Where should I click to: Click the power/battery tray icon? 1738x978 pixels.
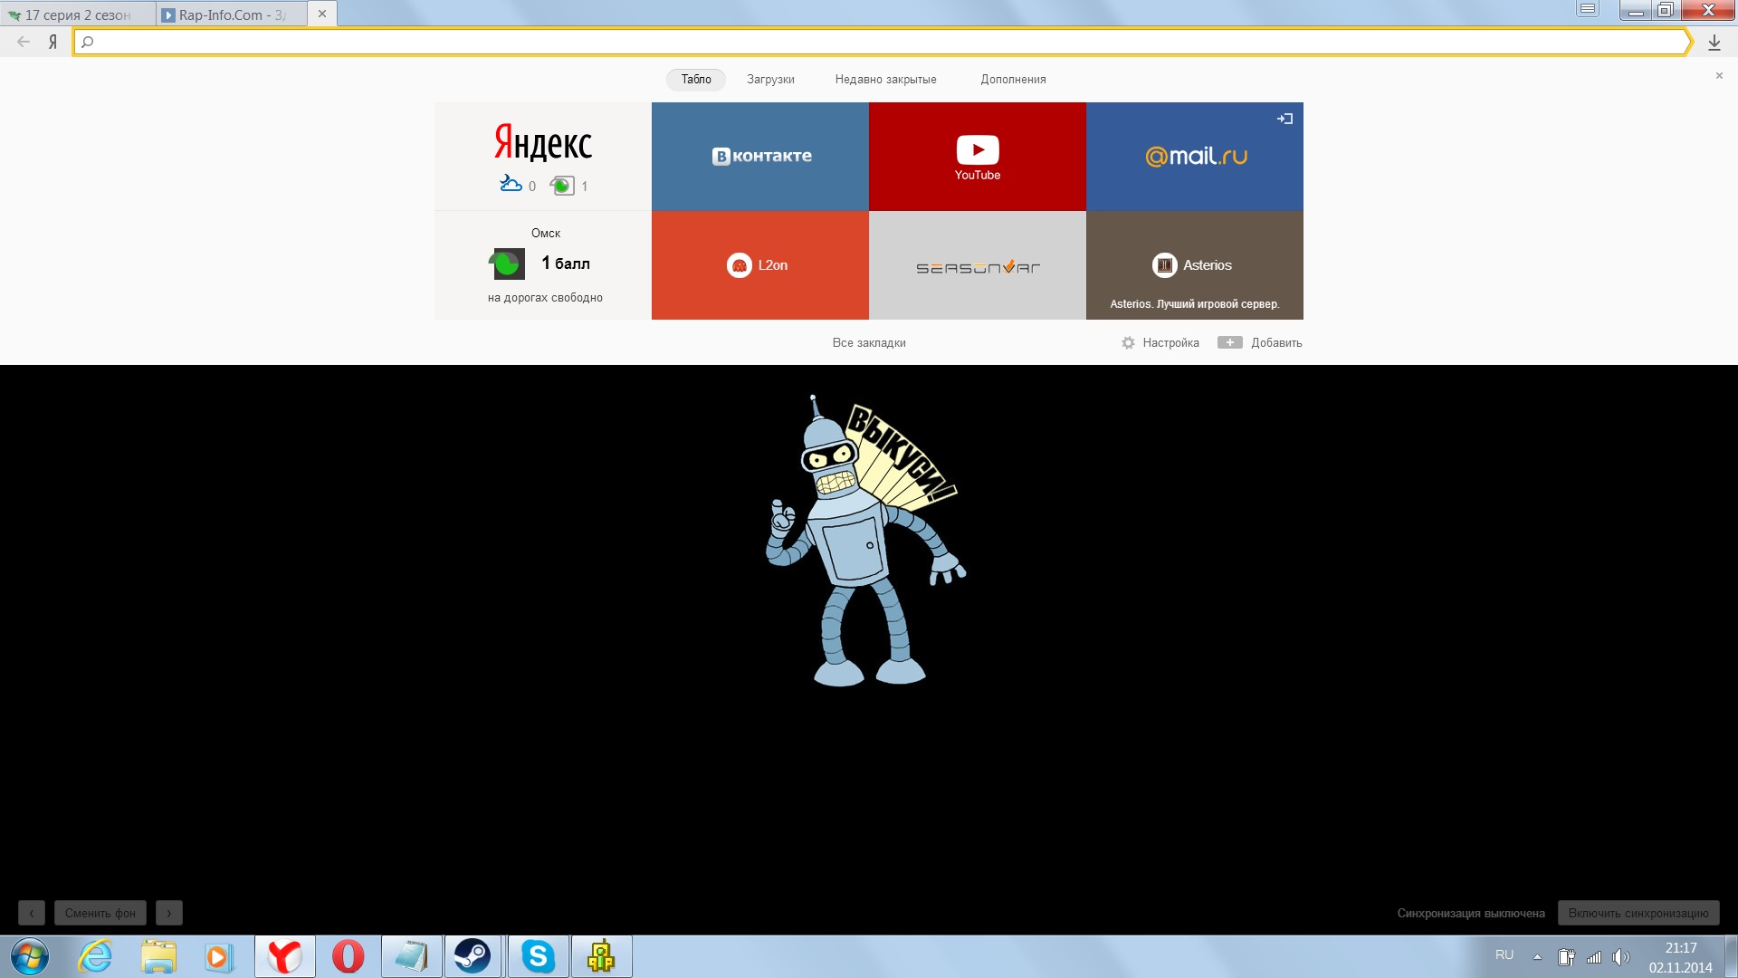point(1566,956)
